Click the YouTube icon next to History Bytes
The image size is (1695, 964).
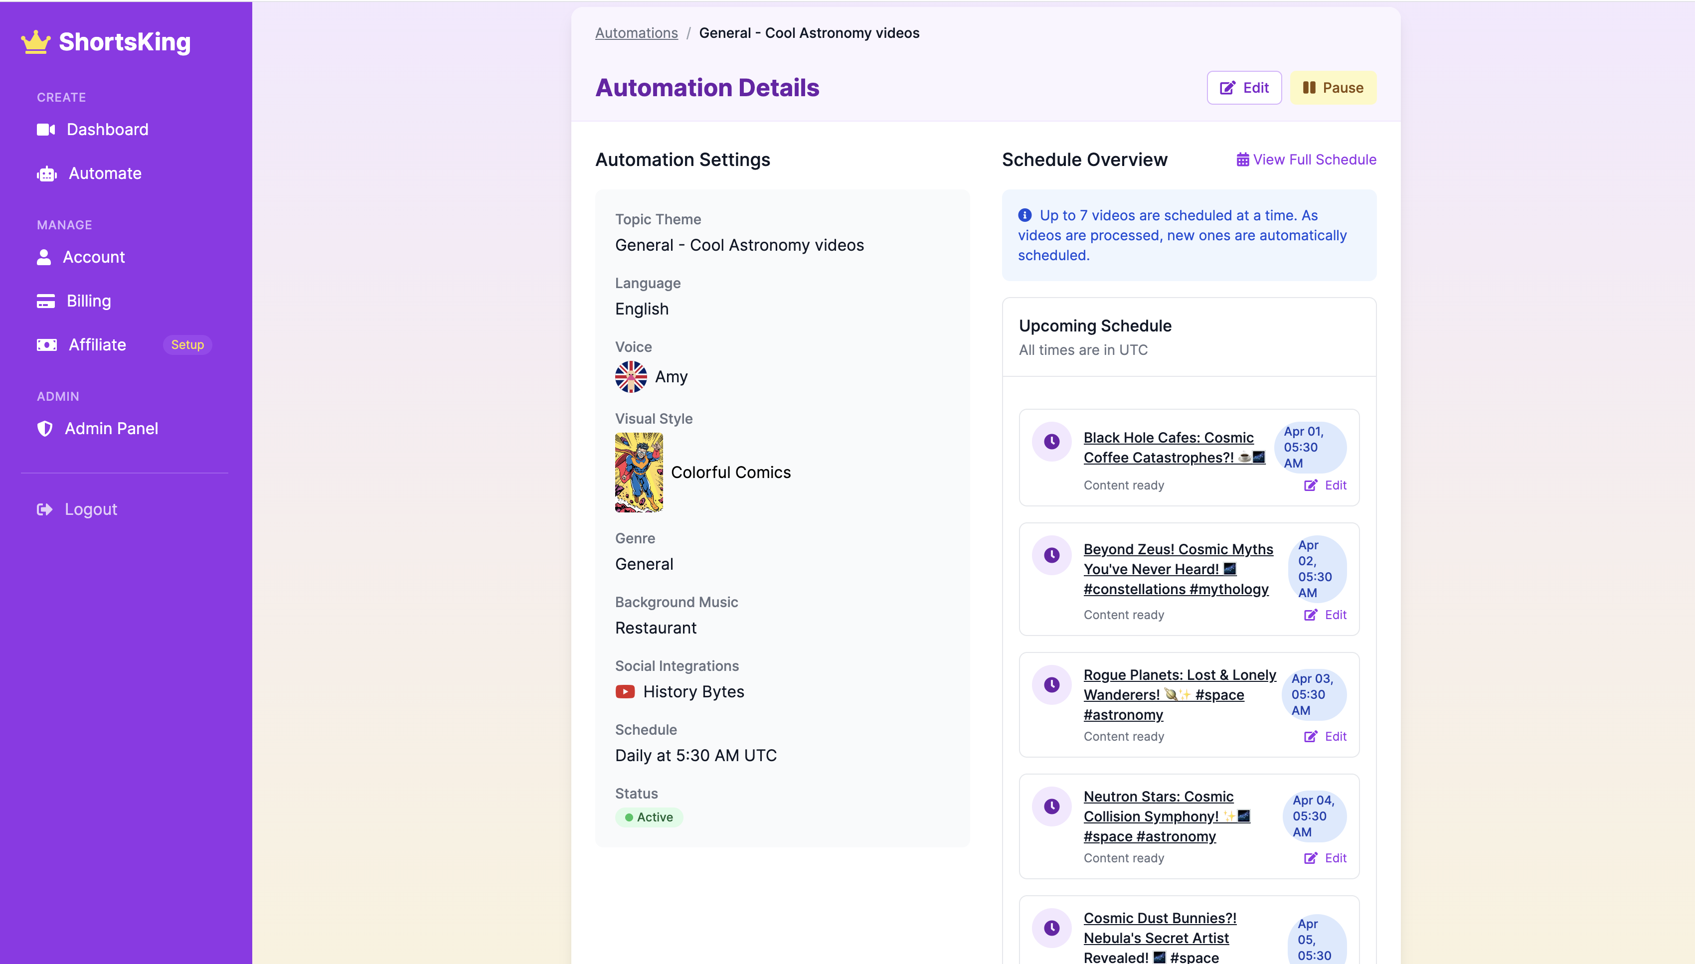[x=625, y=692]
